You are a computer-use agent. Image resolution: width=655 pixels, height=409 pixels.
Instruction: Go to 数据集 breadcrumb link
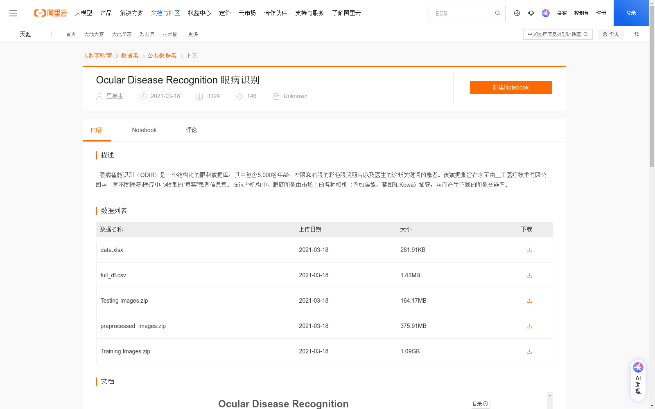(130, 56)
